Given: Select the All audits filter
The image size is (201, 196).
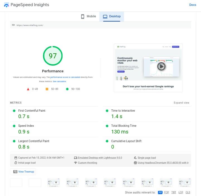Looking at the screenshot, I should coord(160,192).
